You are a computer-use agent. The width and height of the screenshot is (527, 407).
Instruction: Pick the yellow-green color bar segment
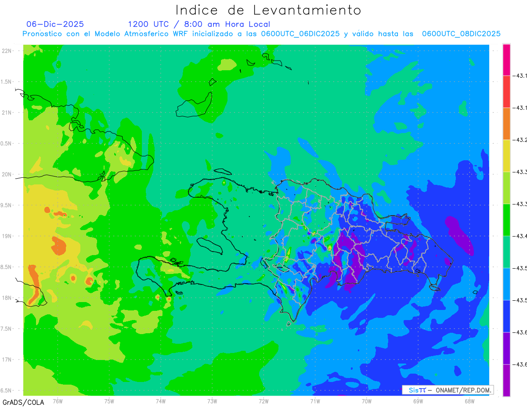506,188
